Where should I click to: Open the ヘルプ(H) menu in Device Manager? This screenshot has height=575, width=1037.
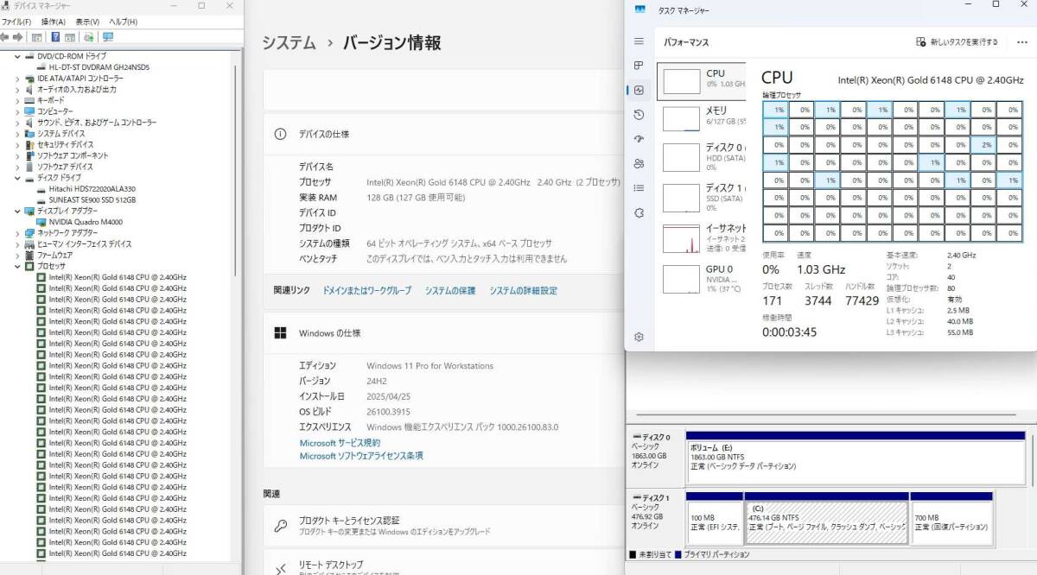pos(123,22)
